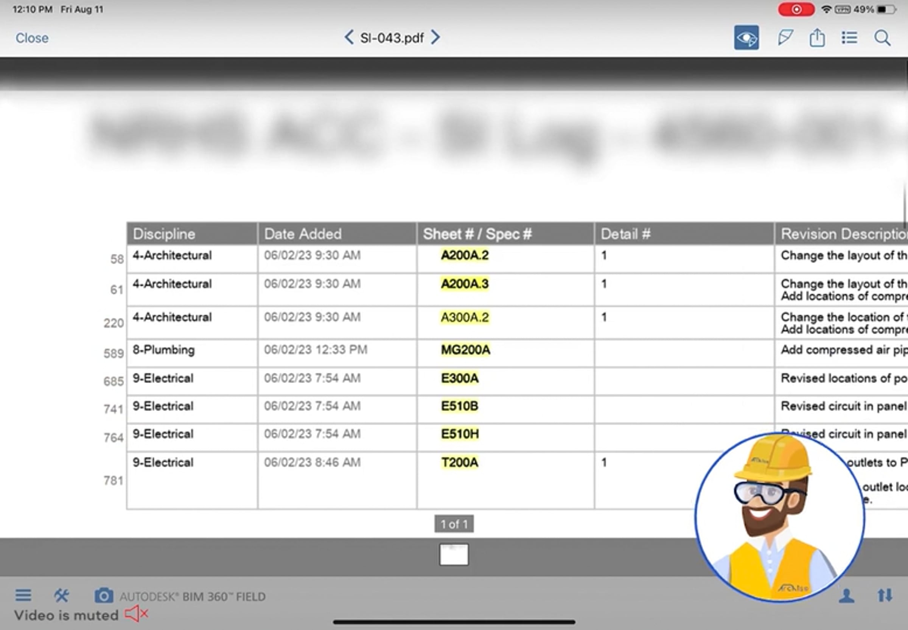Screen dimensions: 908x630
Task: Tap the Wi-Fi status icon
Action: [x=826, y=9]
